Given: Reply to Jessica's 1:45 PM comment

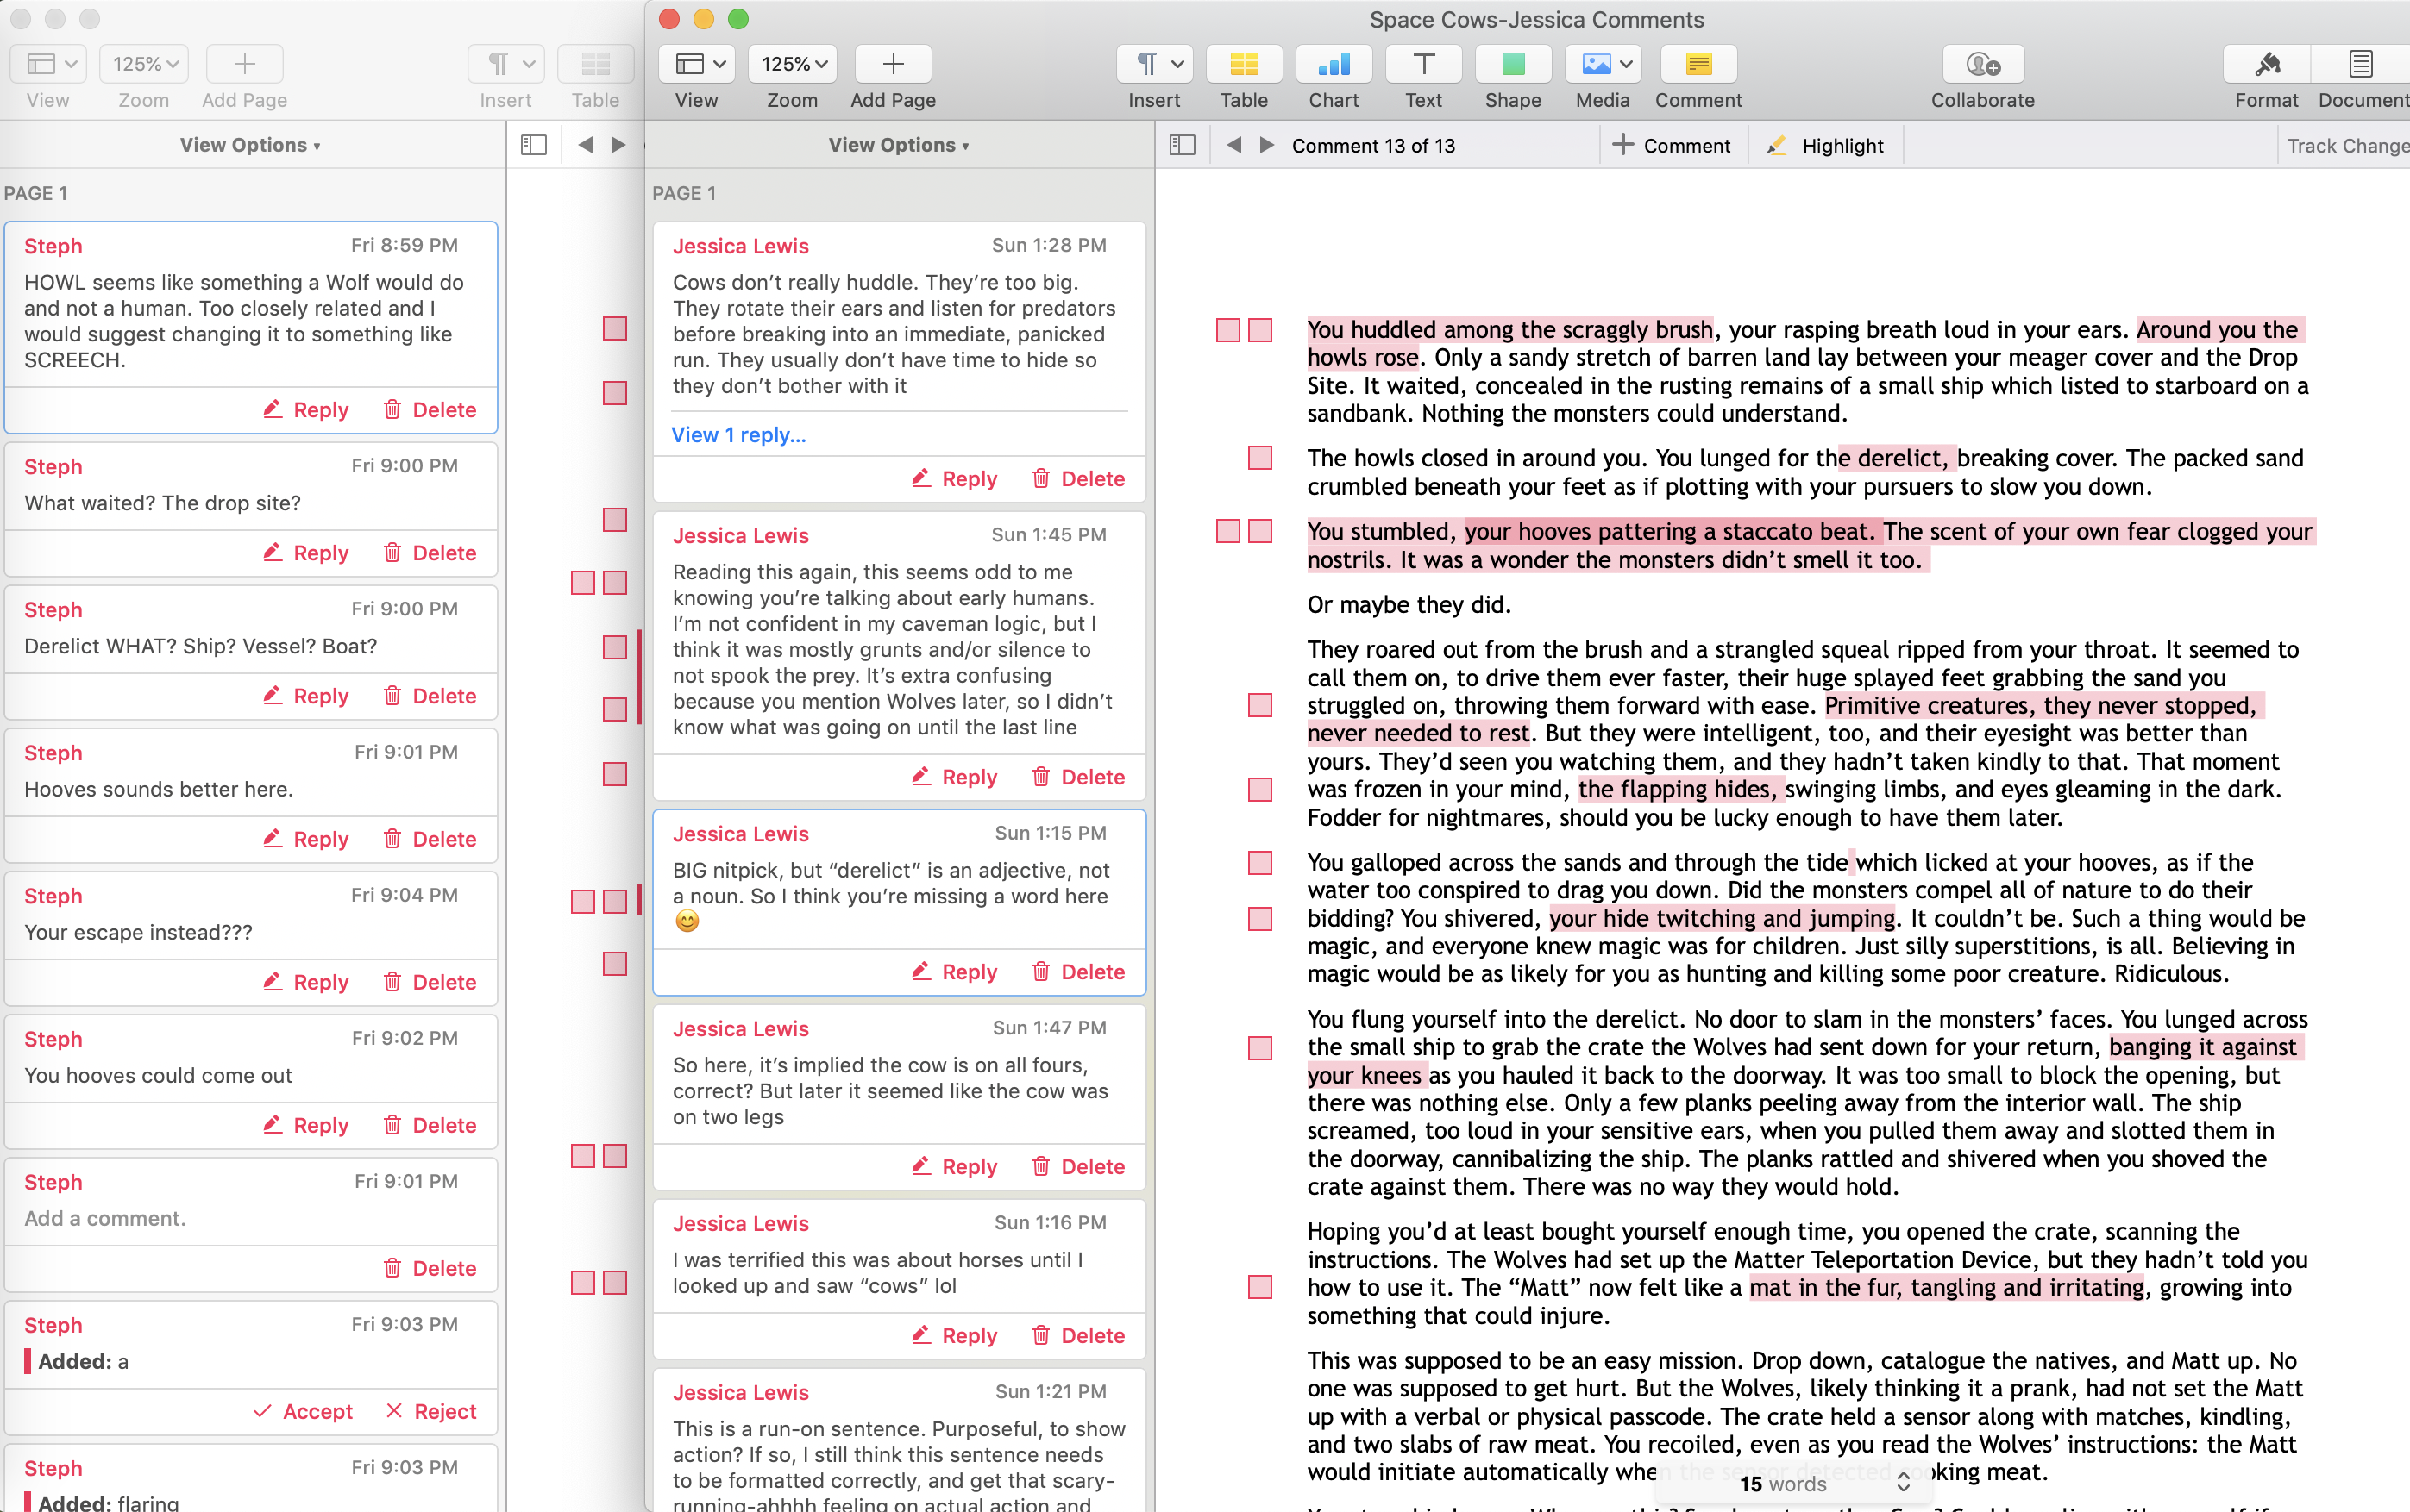Looking at the screenshot, I should [x=954, y=777].
